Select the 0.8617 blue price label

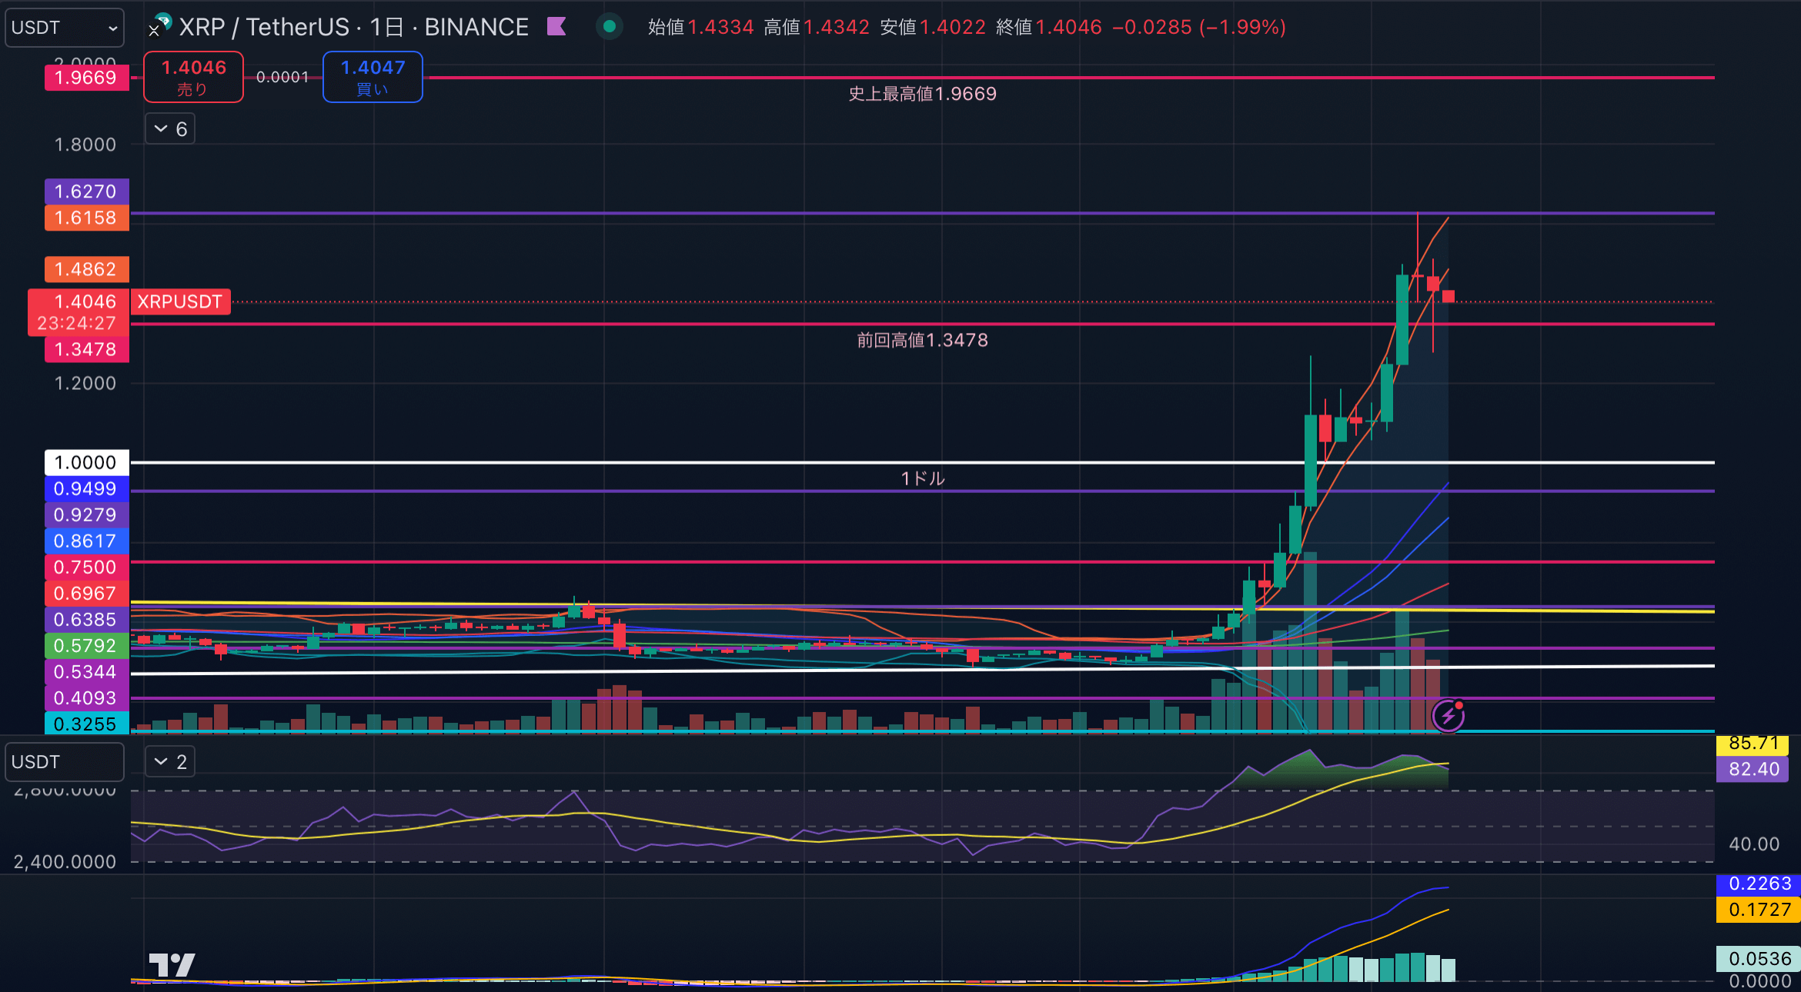[86, 541]
